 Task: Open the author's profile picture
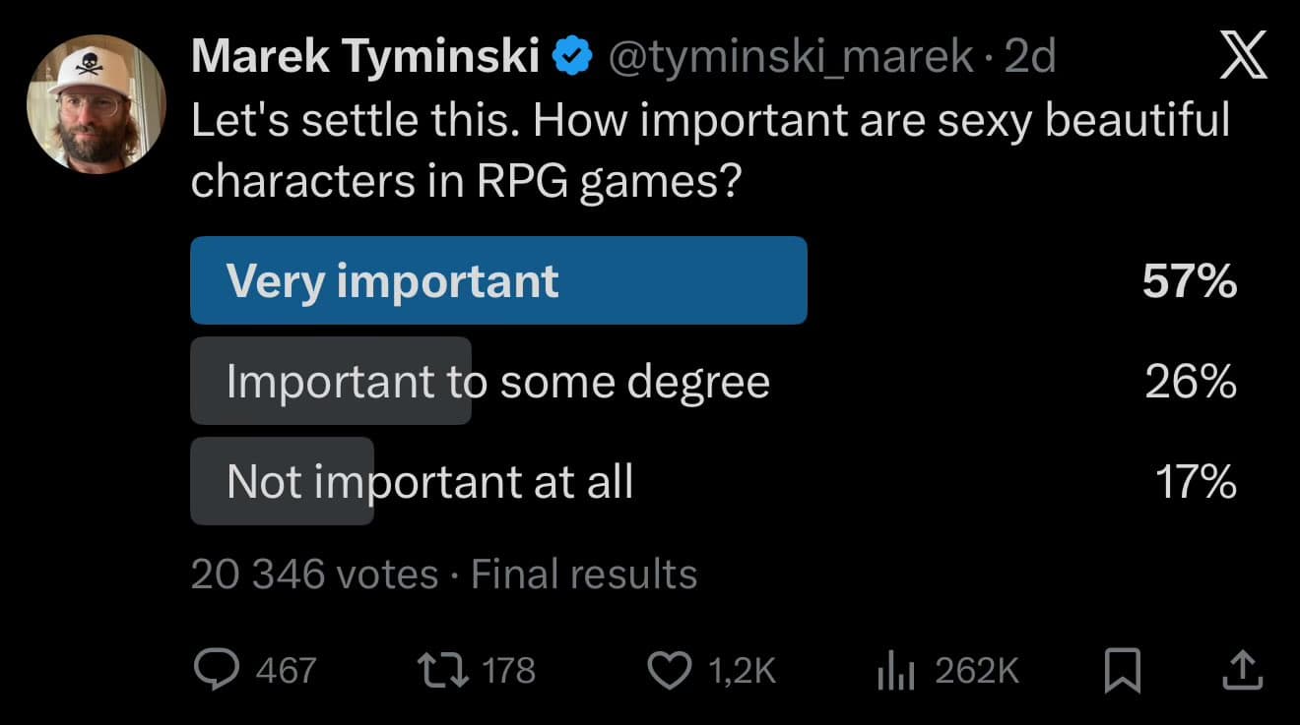tap(96, 103)
